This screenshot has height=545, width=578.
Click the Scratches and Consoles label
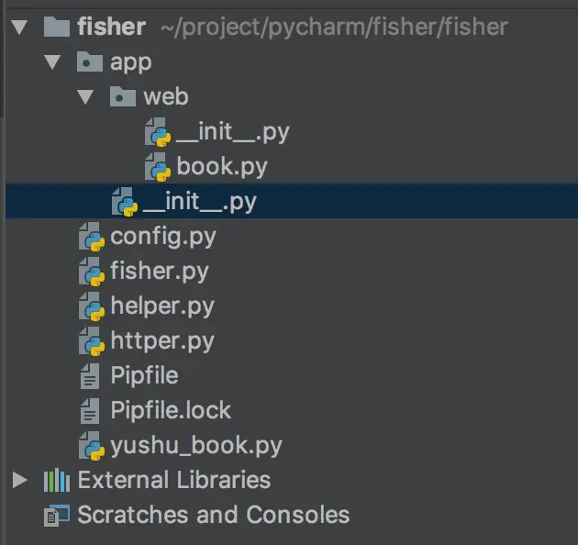point(213,515)
